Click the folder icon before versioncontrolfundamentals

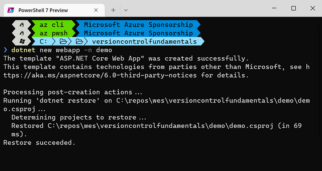point(79,42)
